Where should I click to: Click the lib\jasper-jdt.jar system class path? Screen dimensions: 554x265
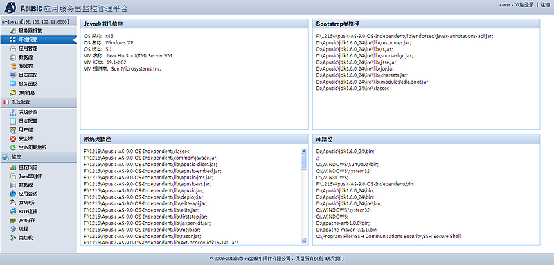(148, 223)
